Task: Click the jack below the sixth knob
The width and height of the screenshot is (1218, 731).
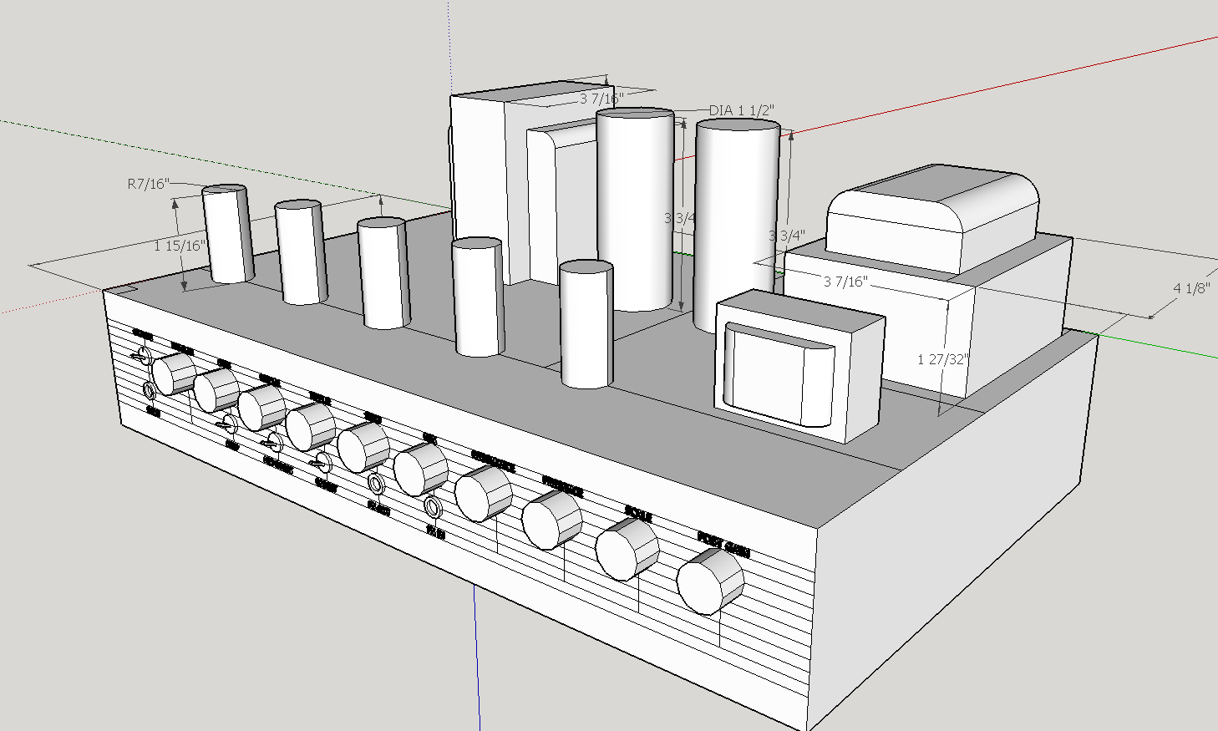Action: (432, 506)
